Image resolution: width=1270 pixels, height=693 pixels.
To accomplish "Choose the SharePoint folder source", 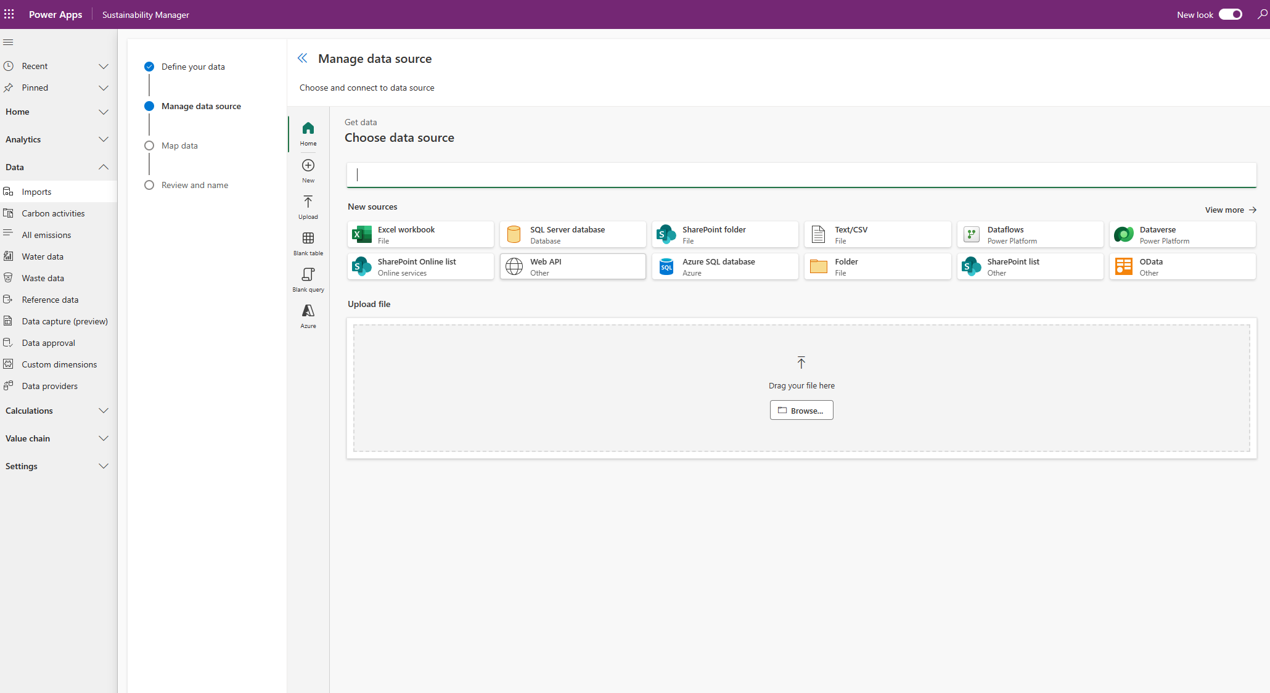I will 725,234.
